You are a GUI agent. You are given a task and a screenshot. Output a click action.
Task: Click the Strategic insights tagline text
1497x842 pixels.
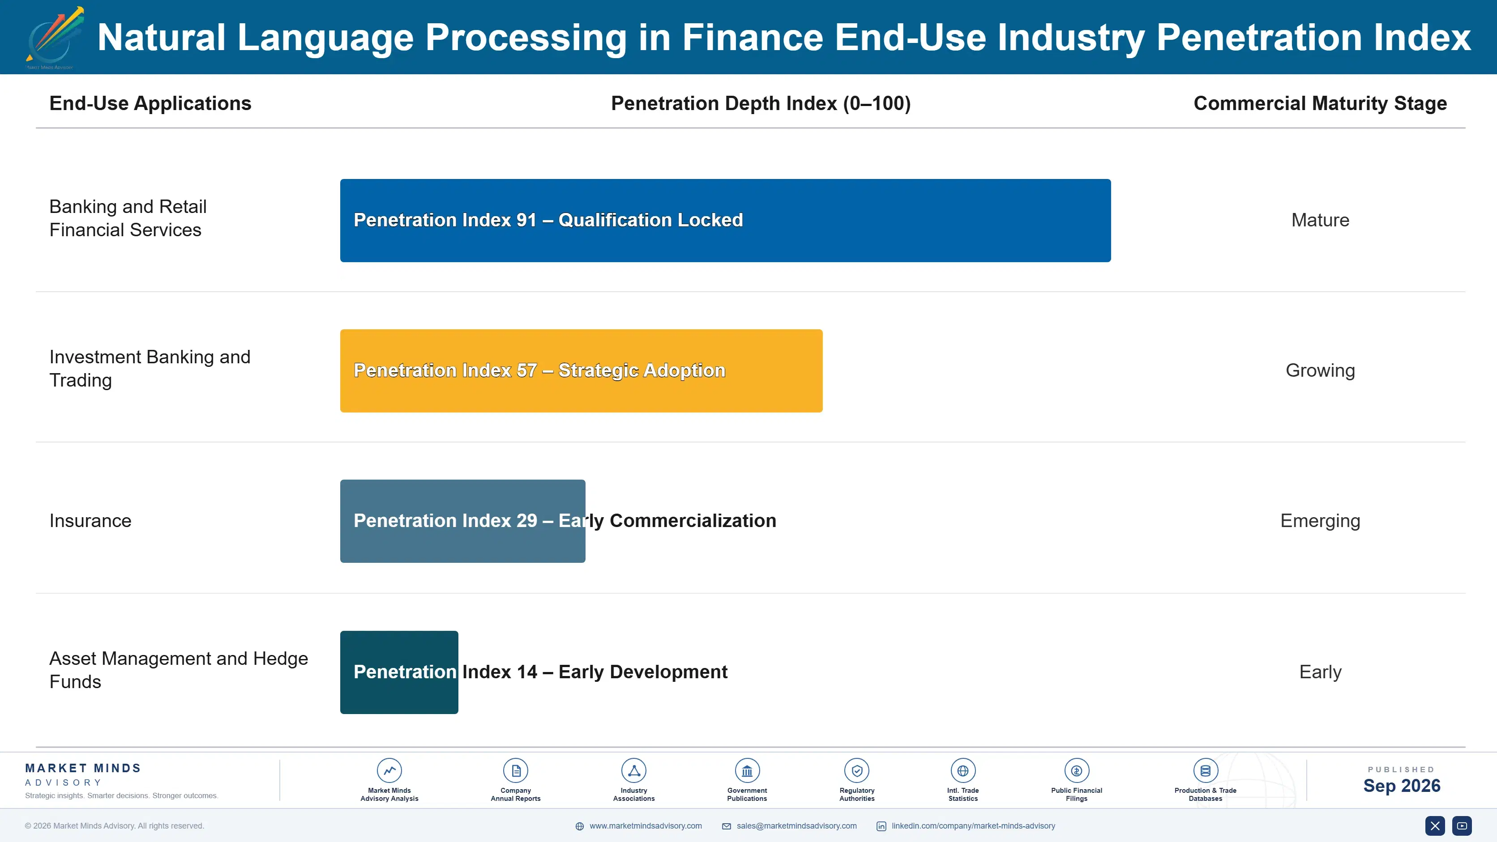pyautogui.click(x=121, y=795)
